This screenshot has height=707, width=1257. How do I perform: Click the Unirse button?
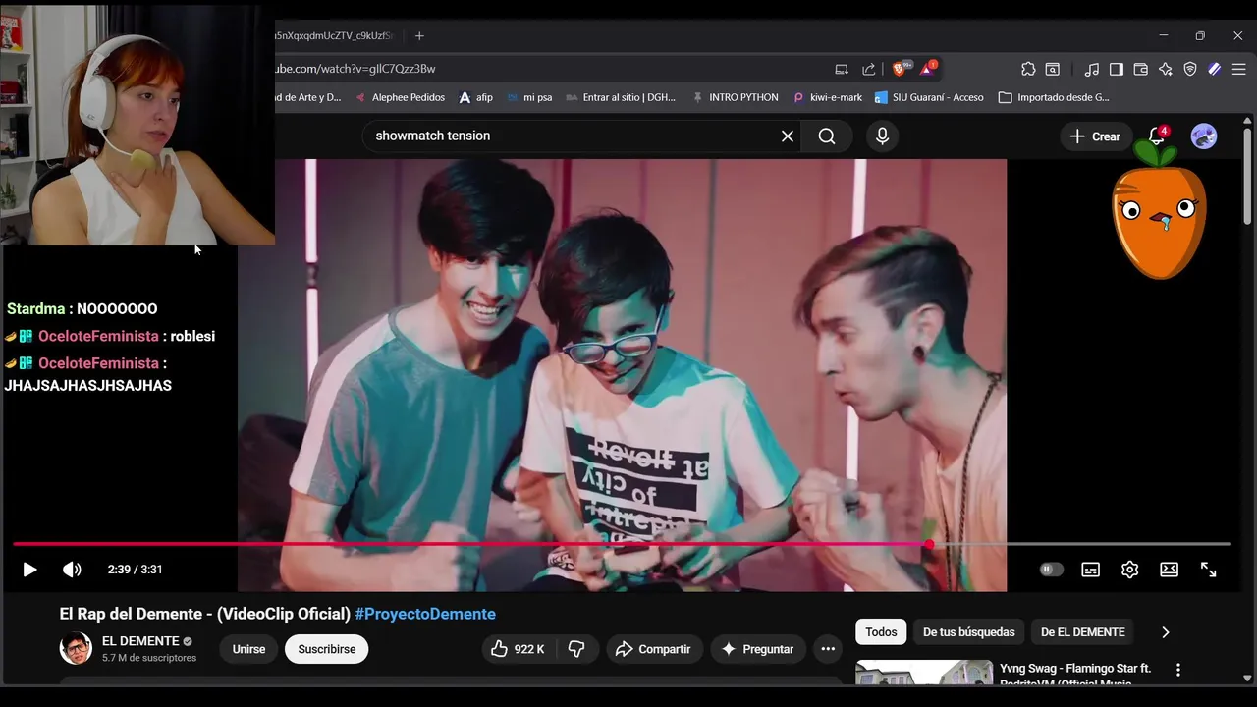point(248,649)
